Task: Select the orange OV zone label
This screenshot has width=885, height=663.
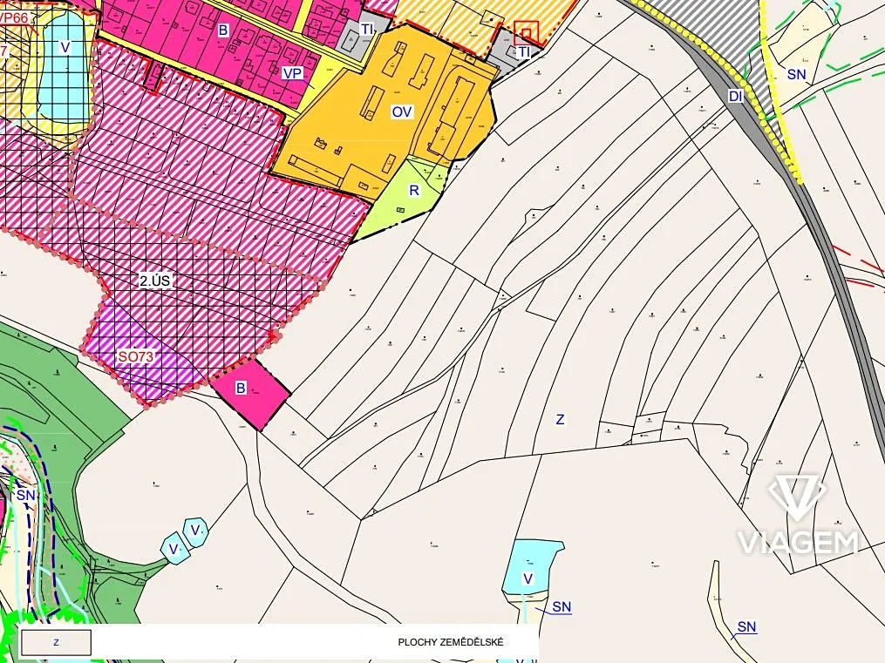Action: [402, 112]
